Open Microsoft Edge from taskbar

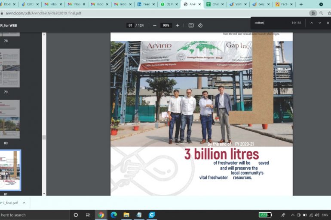(x=114, y=215)
